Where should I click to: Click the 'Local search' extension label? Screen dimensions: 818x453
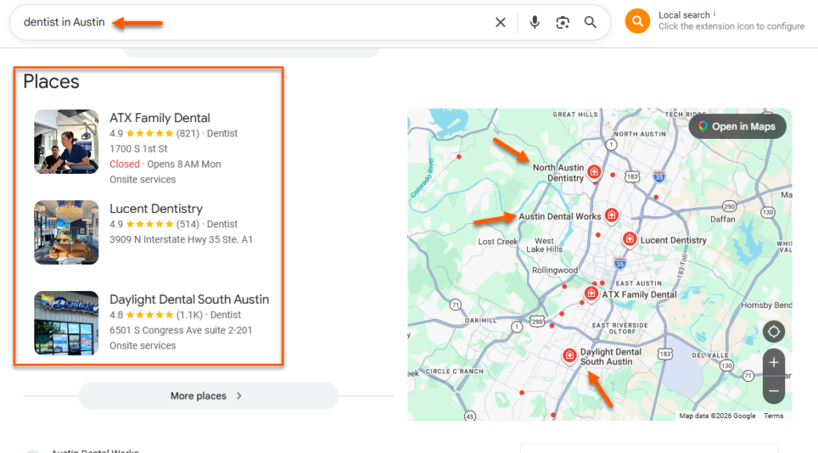[x=684, y=15]
